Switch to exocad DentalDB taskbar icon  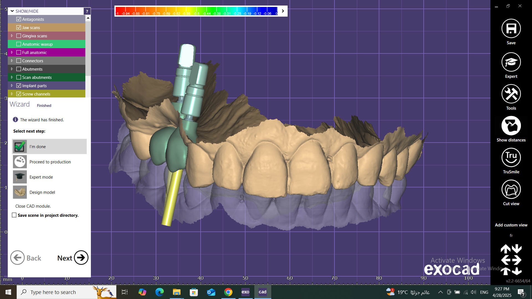245,292
